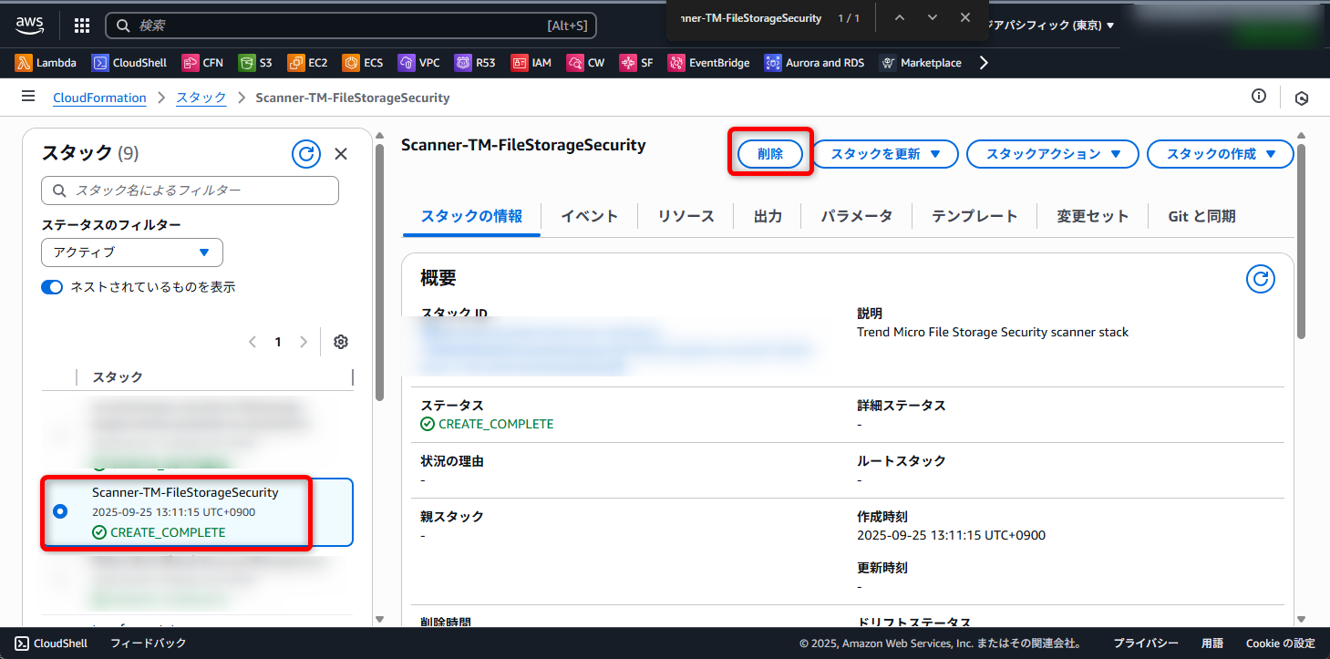Open stack list preferences gear

point(341,342)
